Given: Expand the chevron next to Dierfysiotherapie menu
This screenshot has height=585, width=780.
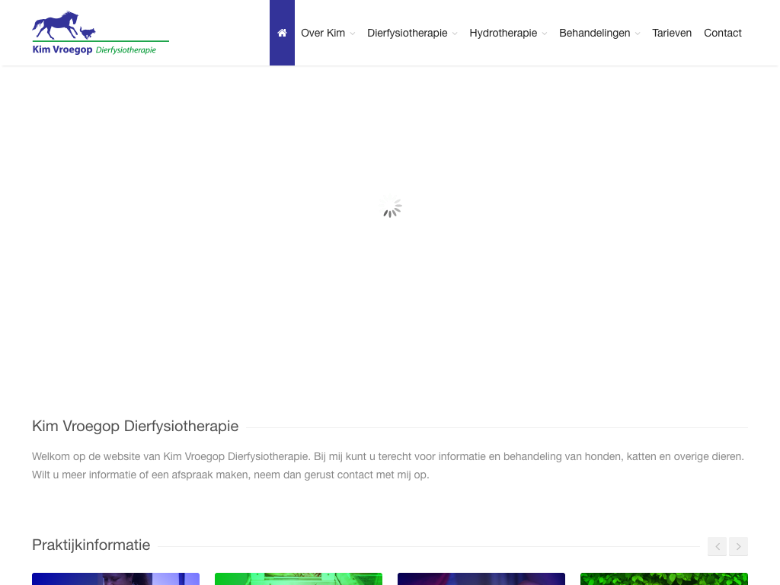Looking at the screenshot, I should click(x=455, y=34).
